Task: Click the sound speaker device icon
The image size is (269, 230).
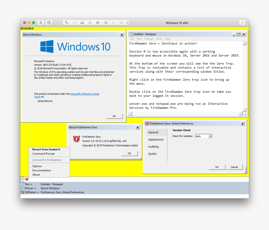Action: coord(98,23)
